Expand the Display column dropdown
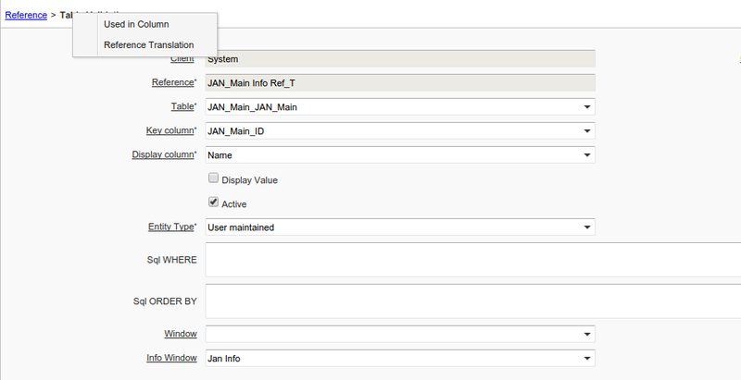 pyautogui.click(x=587, y=155)
